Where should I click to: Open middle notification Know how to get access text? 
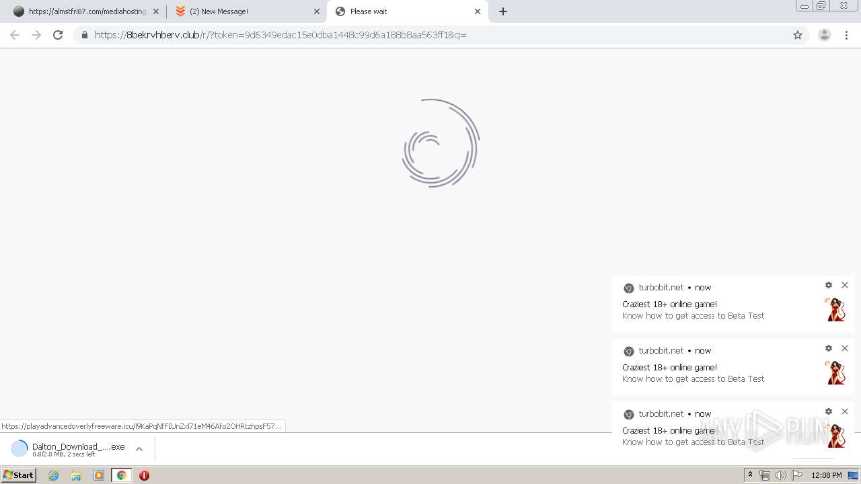click(x=693, y=378)
